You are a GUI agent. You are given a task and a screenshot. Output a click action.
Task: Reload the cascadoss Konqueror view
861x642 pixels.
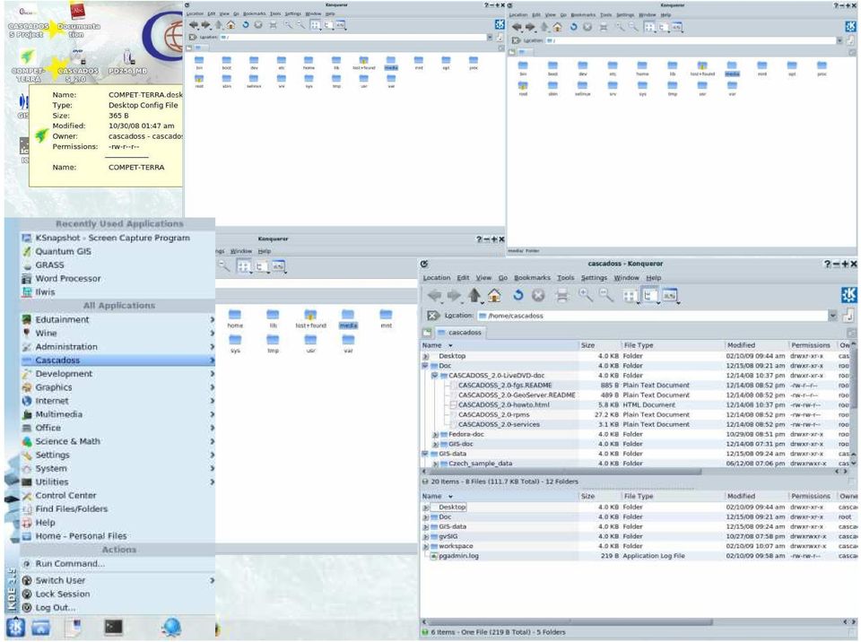click(517, 296)
